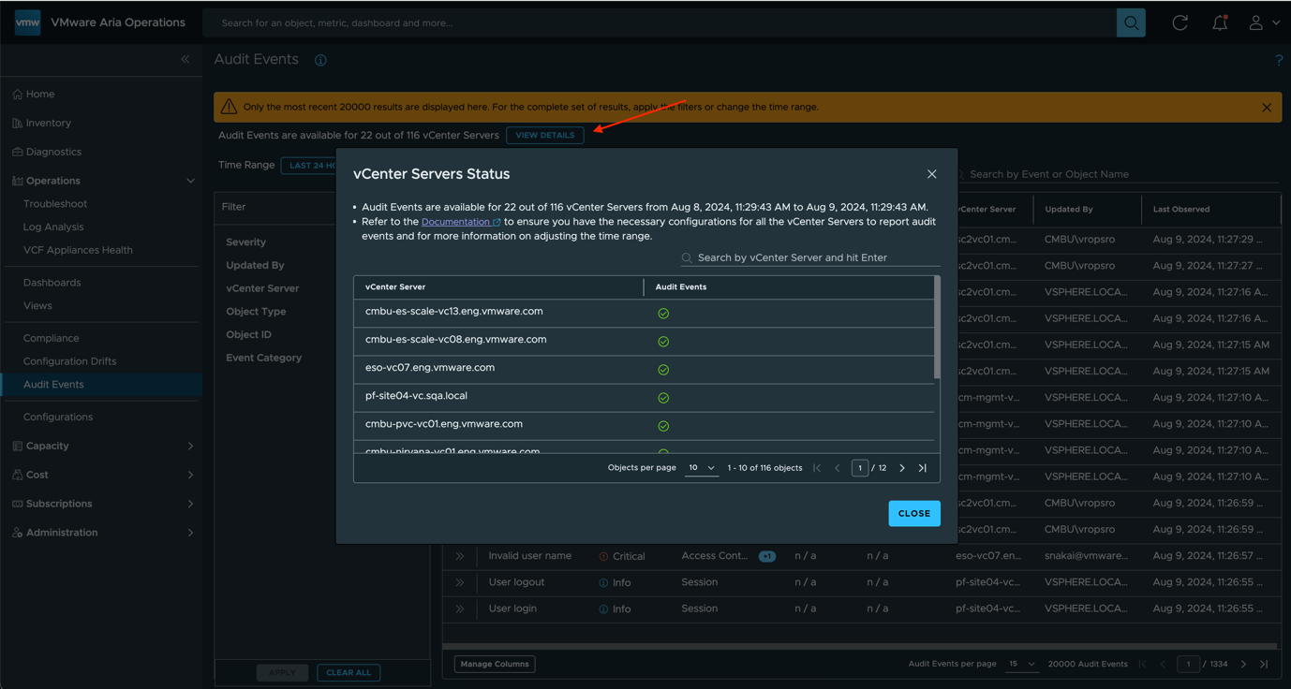Go to last page of Audit Events table
Image resolution: width=1291 pixels, height=689 pixels.
pyautogui.click(x=1264, y=665)
